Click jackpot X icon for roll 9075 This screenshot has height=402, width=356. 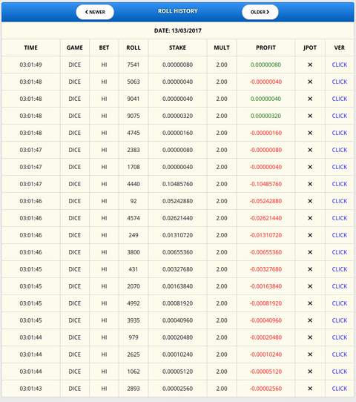tap(310, 116)
